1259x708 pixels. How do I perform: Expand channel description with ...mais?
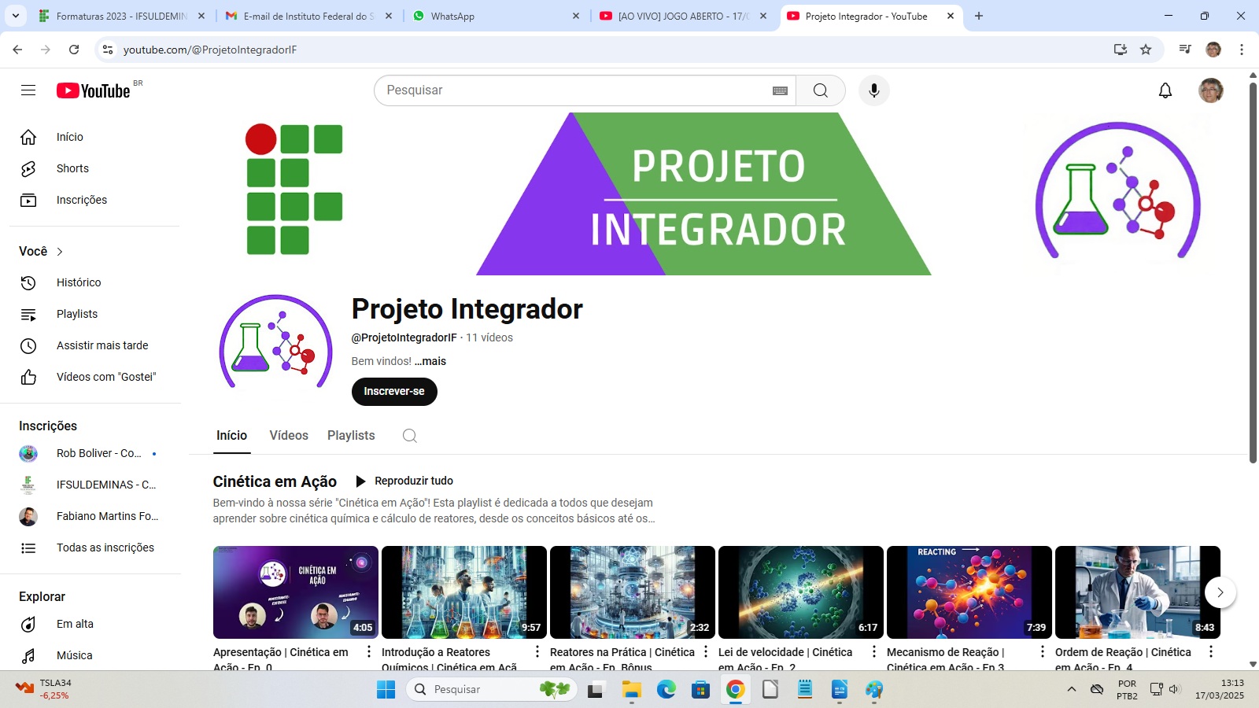pos(430,361)
